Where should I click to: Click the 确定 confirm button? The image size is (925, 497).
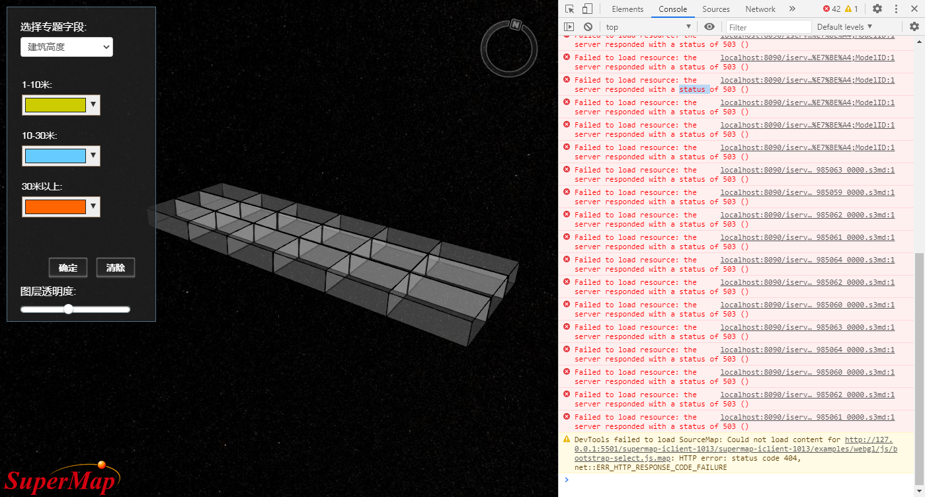coord(68,268)
